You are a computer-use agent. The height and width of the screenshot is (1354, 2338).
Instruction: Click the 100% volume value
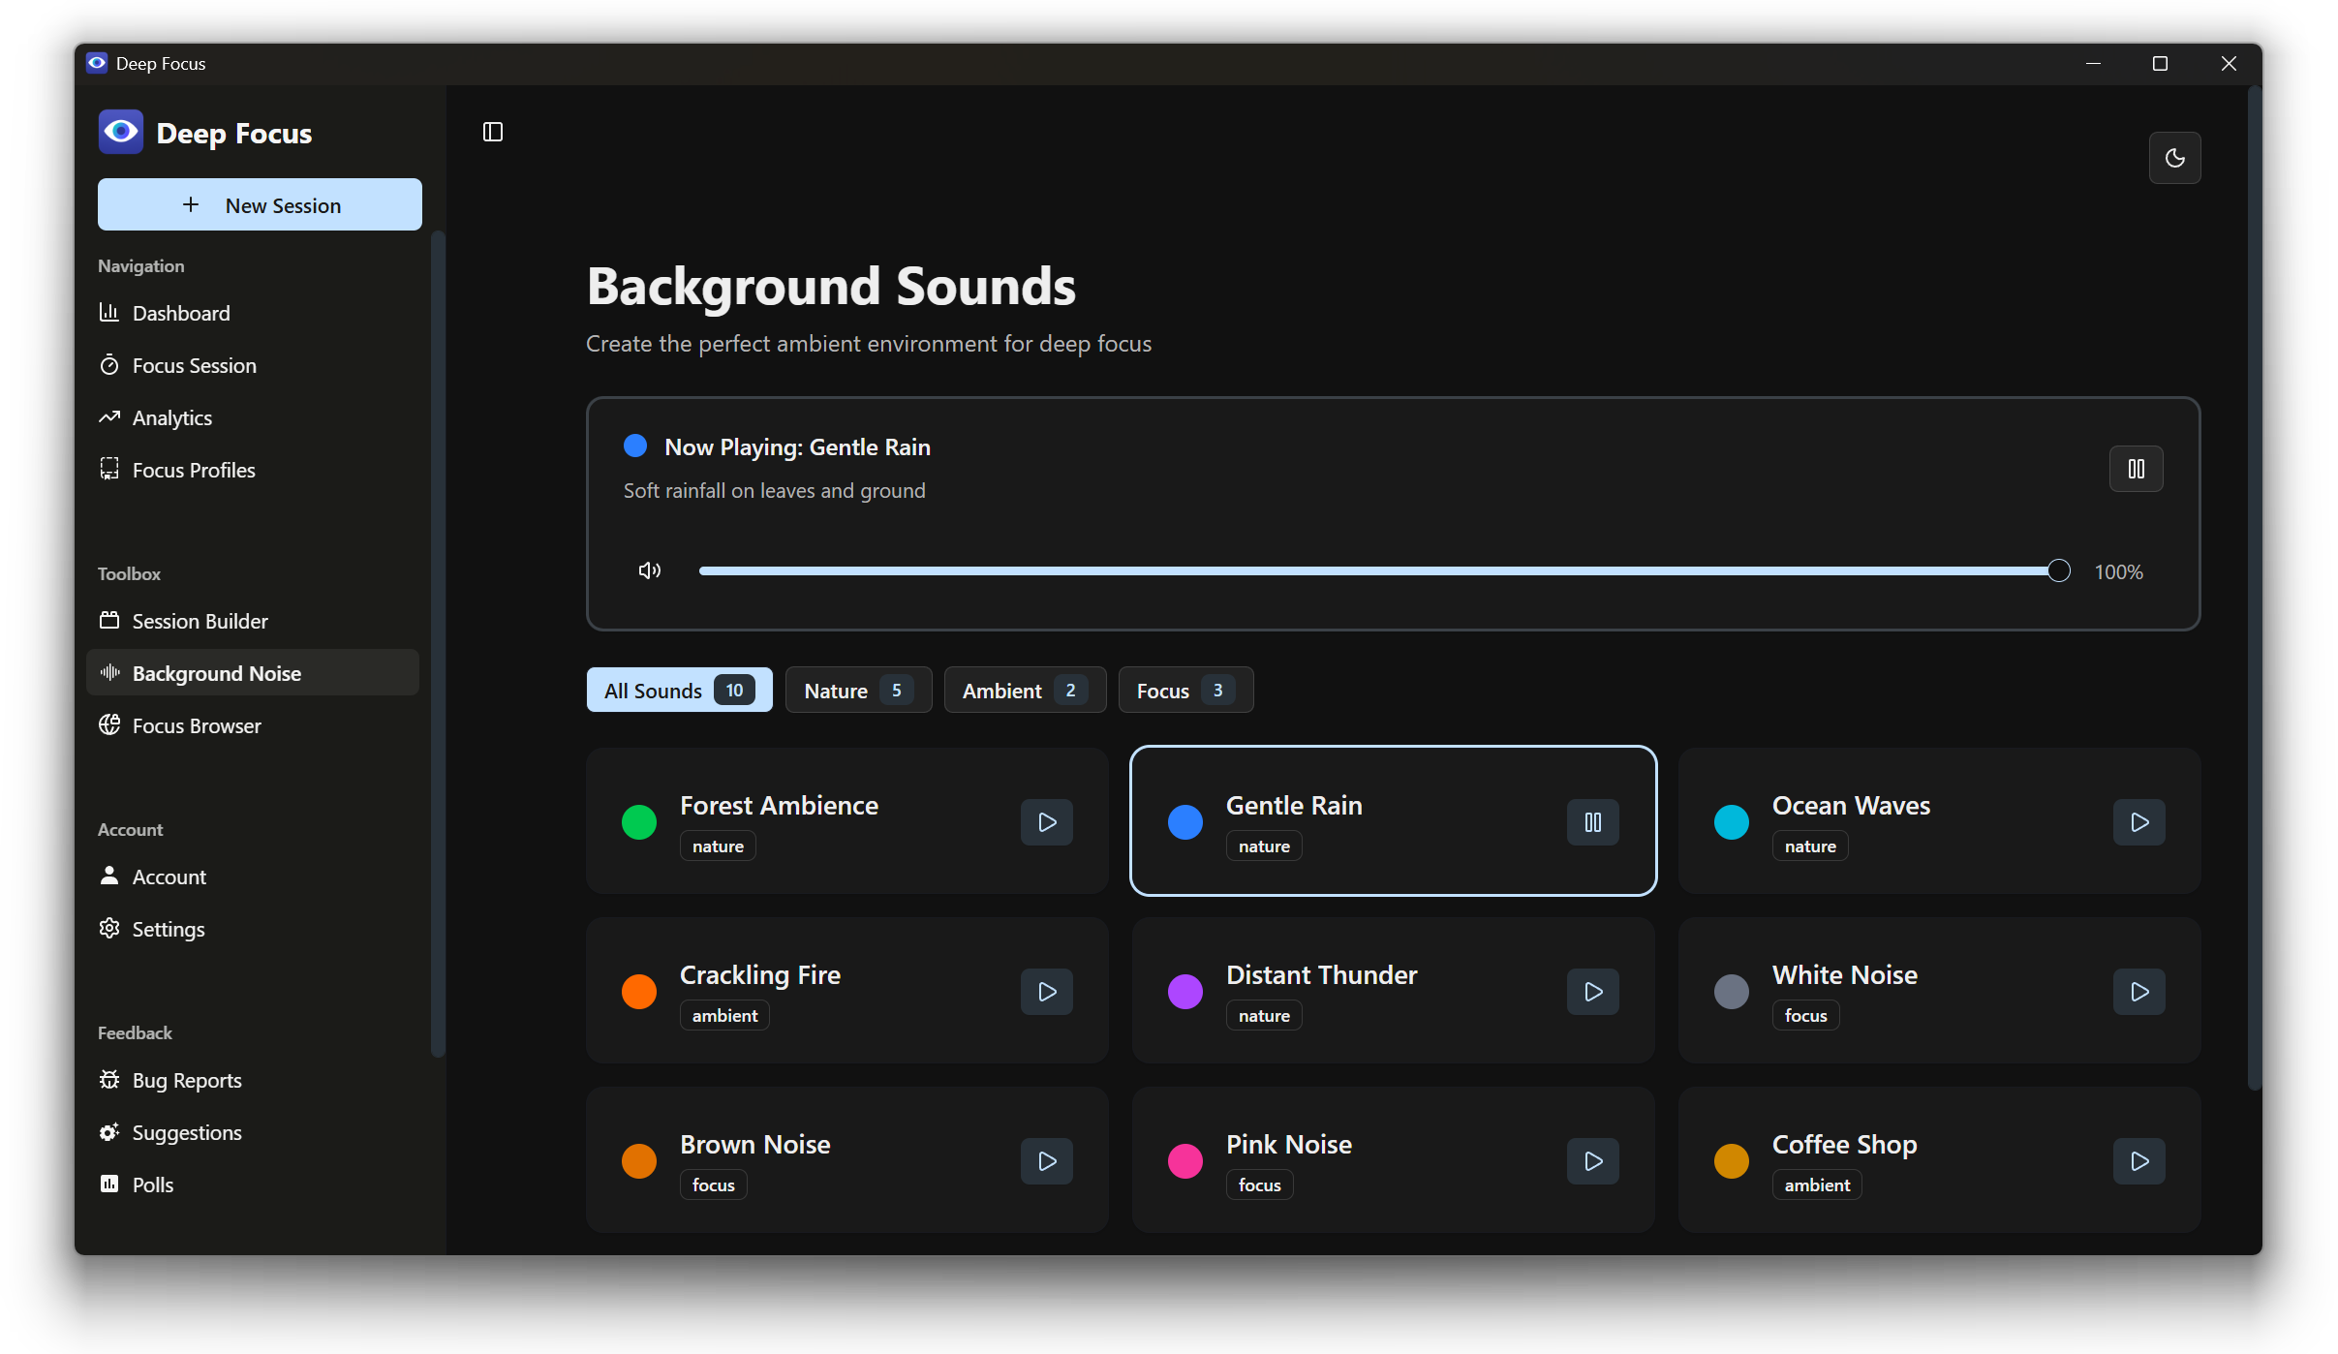pos(2119,571)
